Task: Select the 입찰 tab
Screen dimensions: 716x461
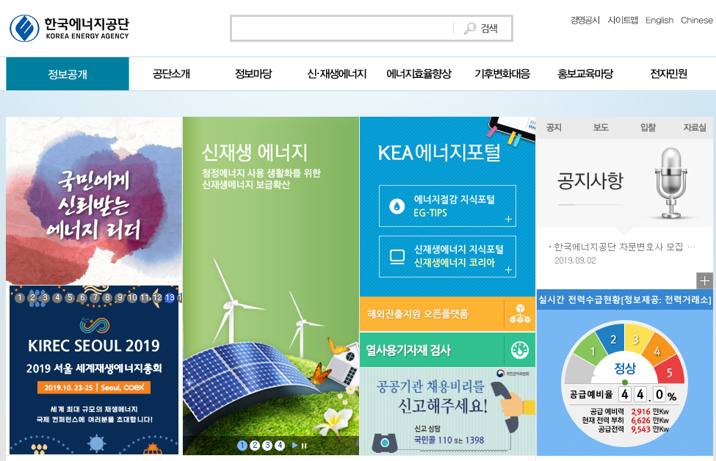Action: click(x=648, y=127)
